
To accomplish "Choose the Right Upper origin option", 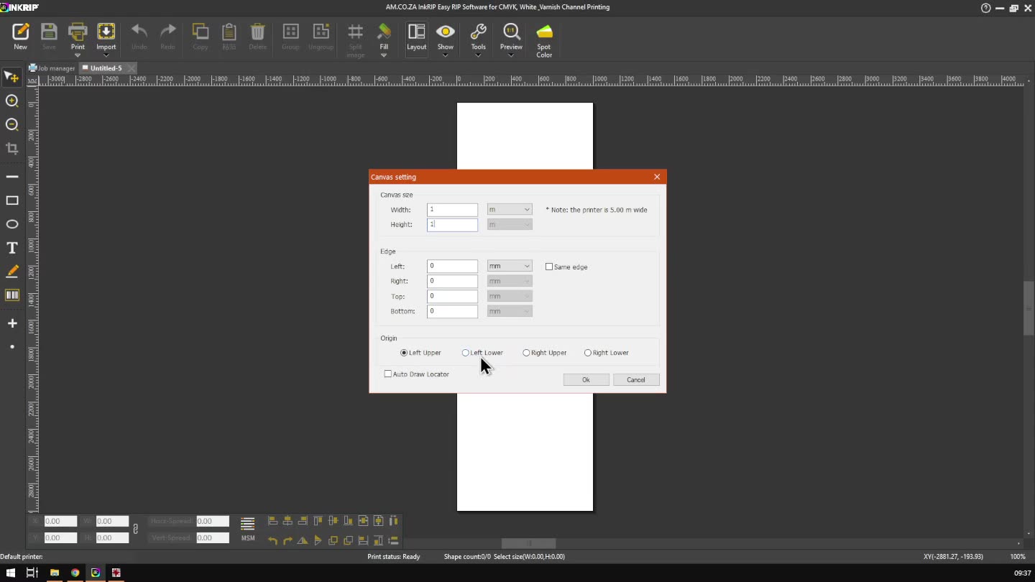I will (527, 353).
